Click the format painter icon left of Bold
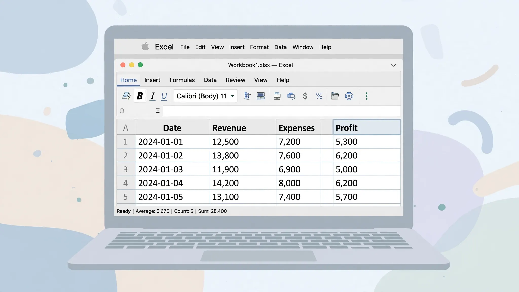 [x=126, y=96]
